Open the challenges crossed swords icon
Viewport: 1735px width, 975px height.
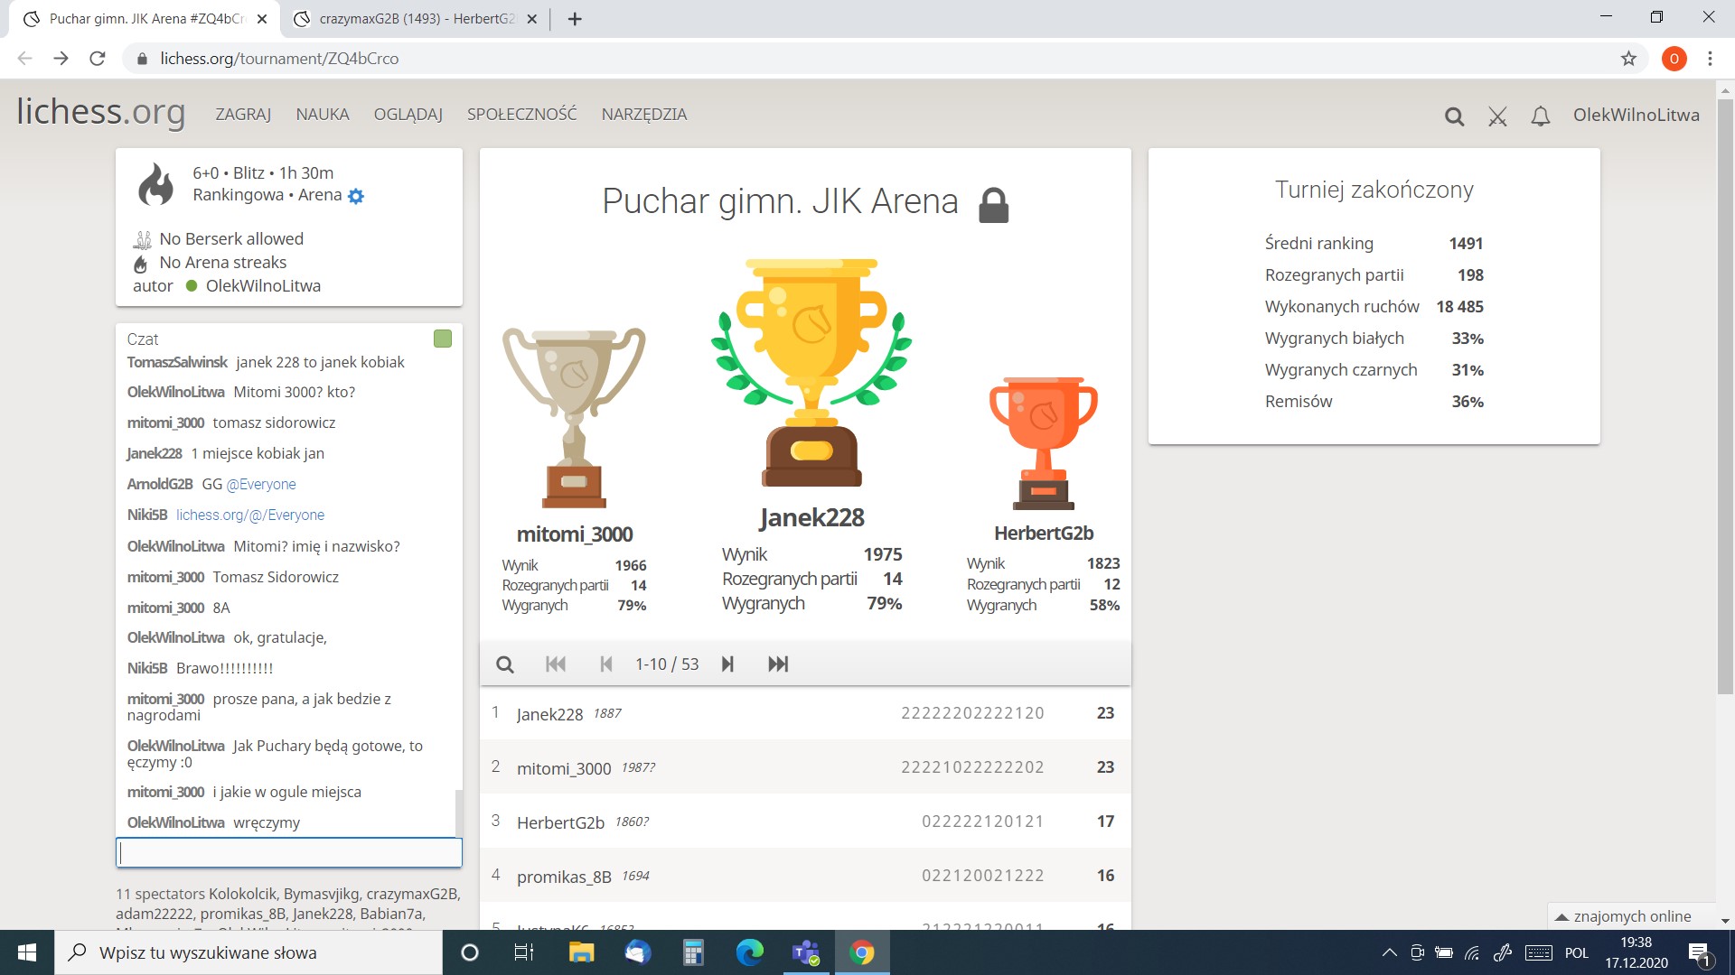coord(1497,116)
